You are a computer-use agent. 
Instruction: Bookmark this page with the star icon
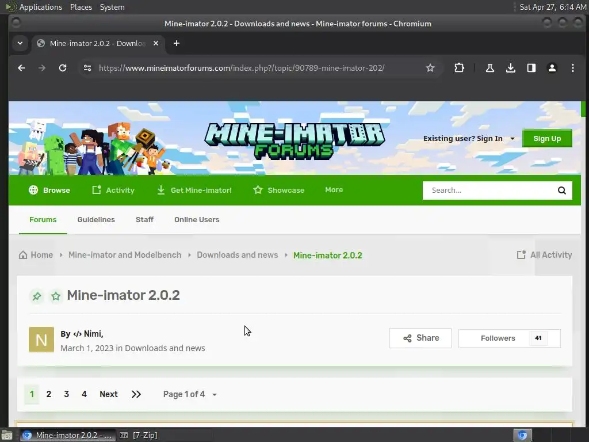[430, 68]
